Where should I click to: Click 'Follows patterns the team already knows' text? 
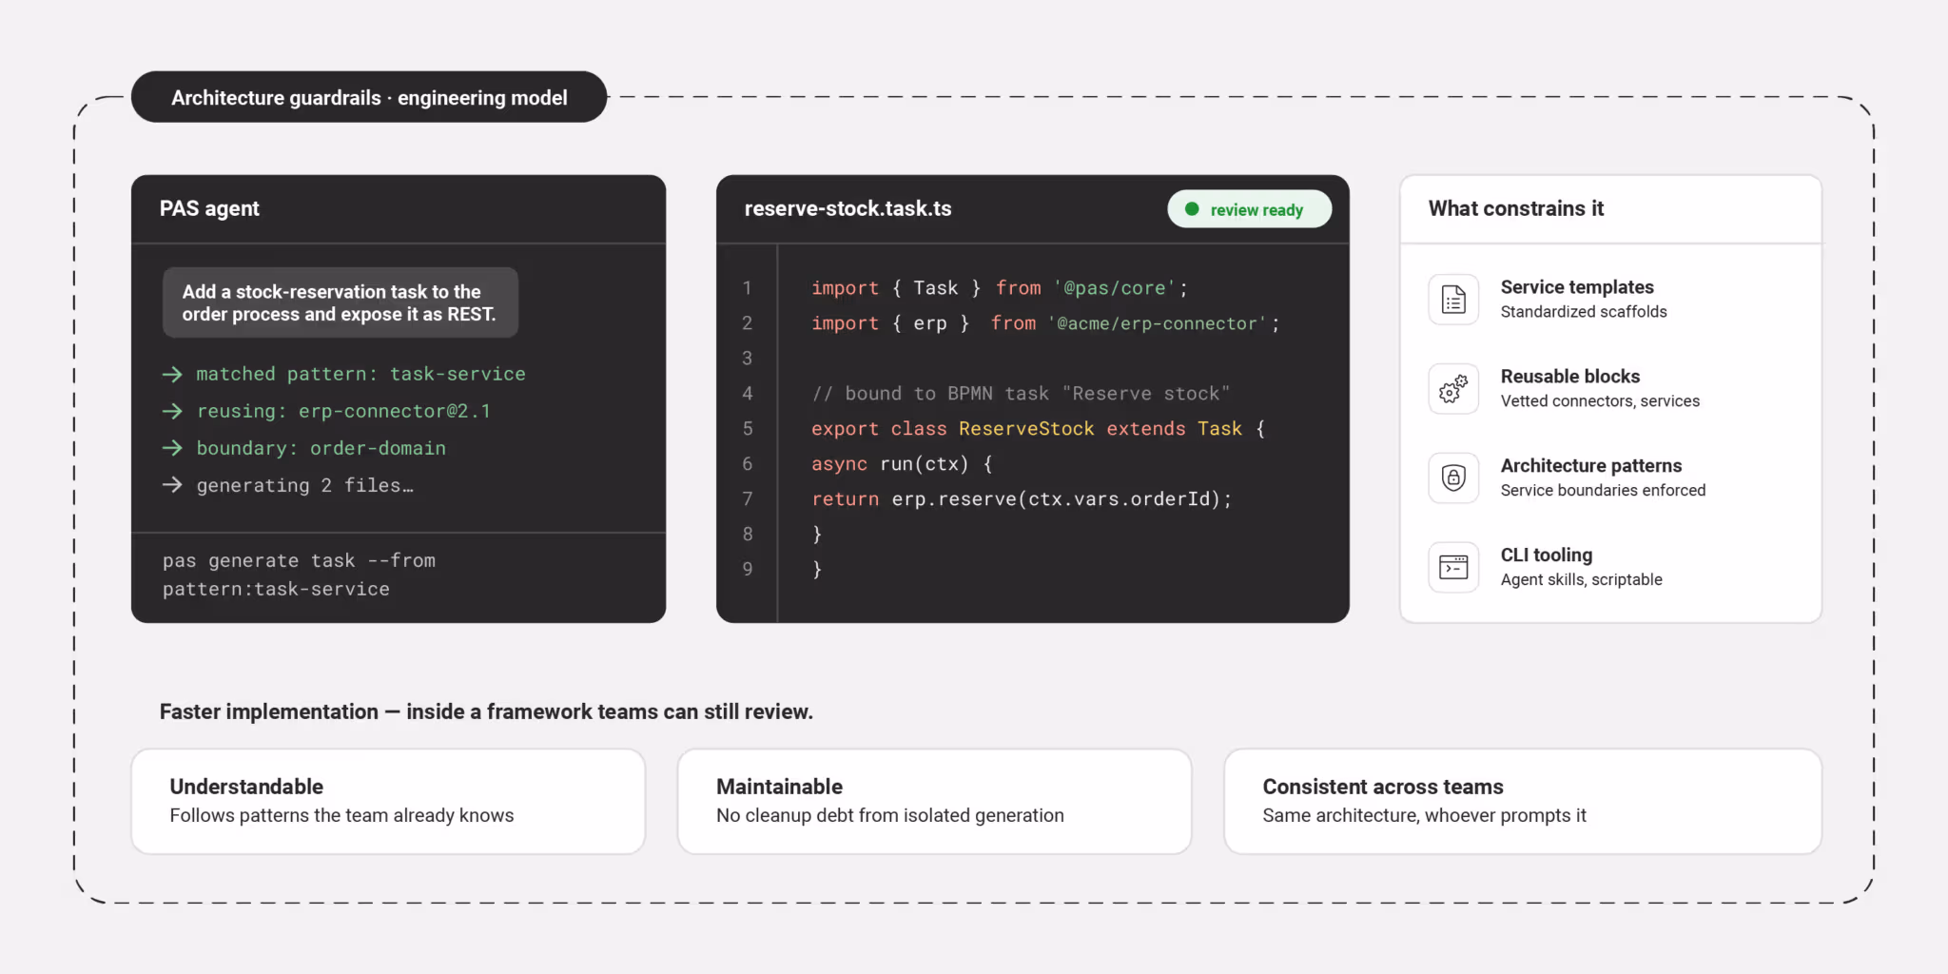click(341, 816)
